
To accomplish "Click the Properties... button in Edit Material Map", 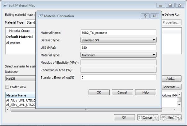I will click(x=171, y=22).
